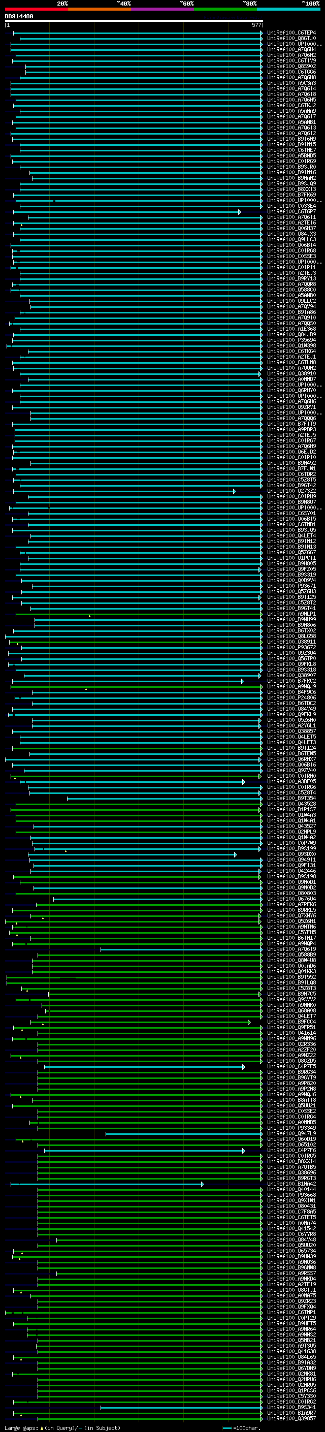This screenshot has height=1432, width=325.
Task: Select hit label UniRef100_B9SJR0
Action: (291, 167)
